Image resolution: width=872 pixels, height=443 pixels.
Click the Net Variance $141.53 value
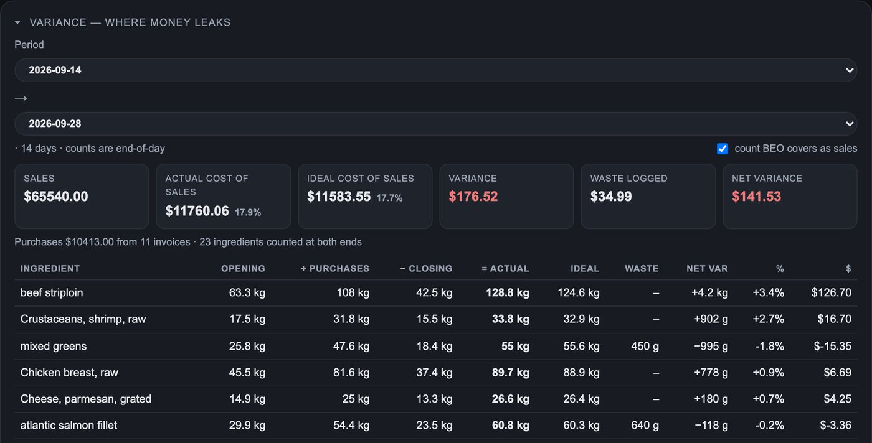point(756,197)
